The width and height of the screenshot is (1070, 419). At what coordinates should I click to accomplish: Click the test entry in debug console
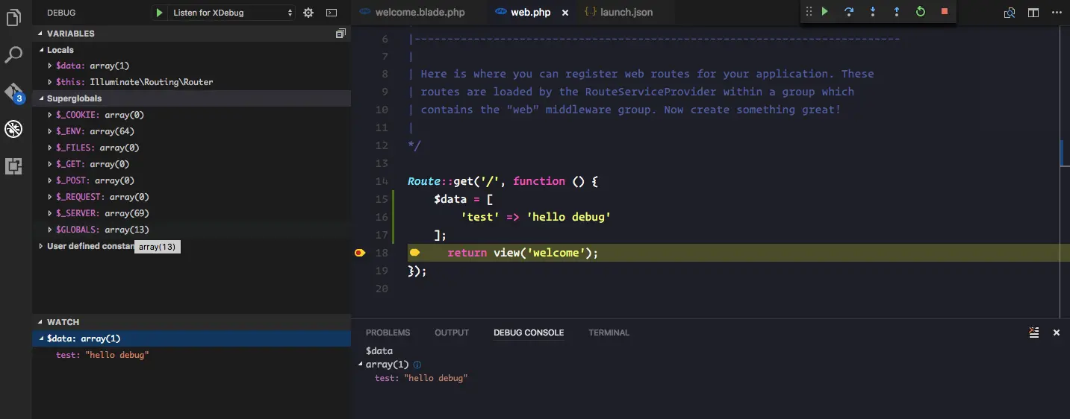[421, 379]
